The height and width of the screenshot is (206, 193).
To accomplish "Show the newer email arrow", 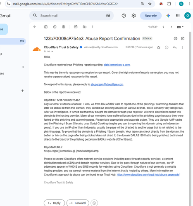I will point(163,27).
